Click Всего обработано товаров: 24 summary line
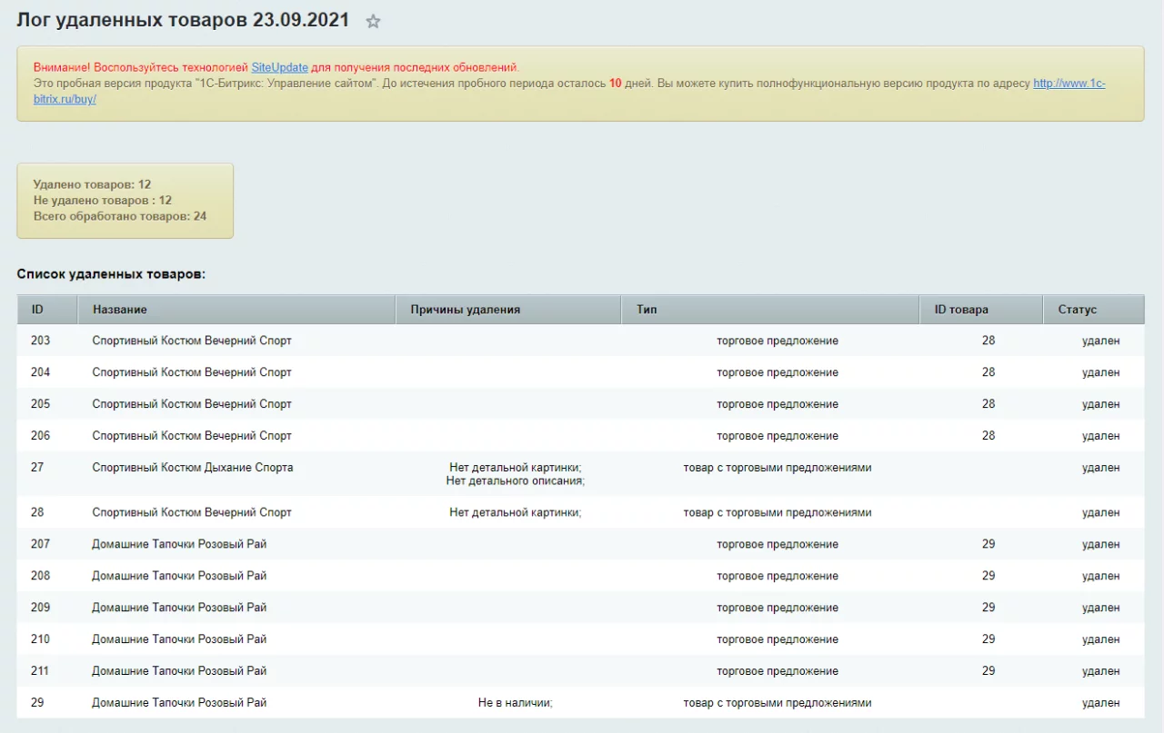Image resolution: width=1164 pixels, height=733 pixels. click(x=120, y=216)
